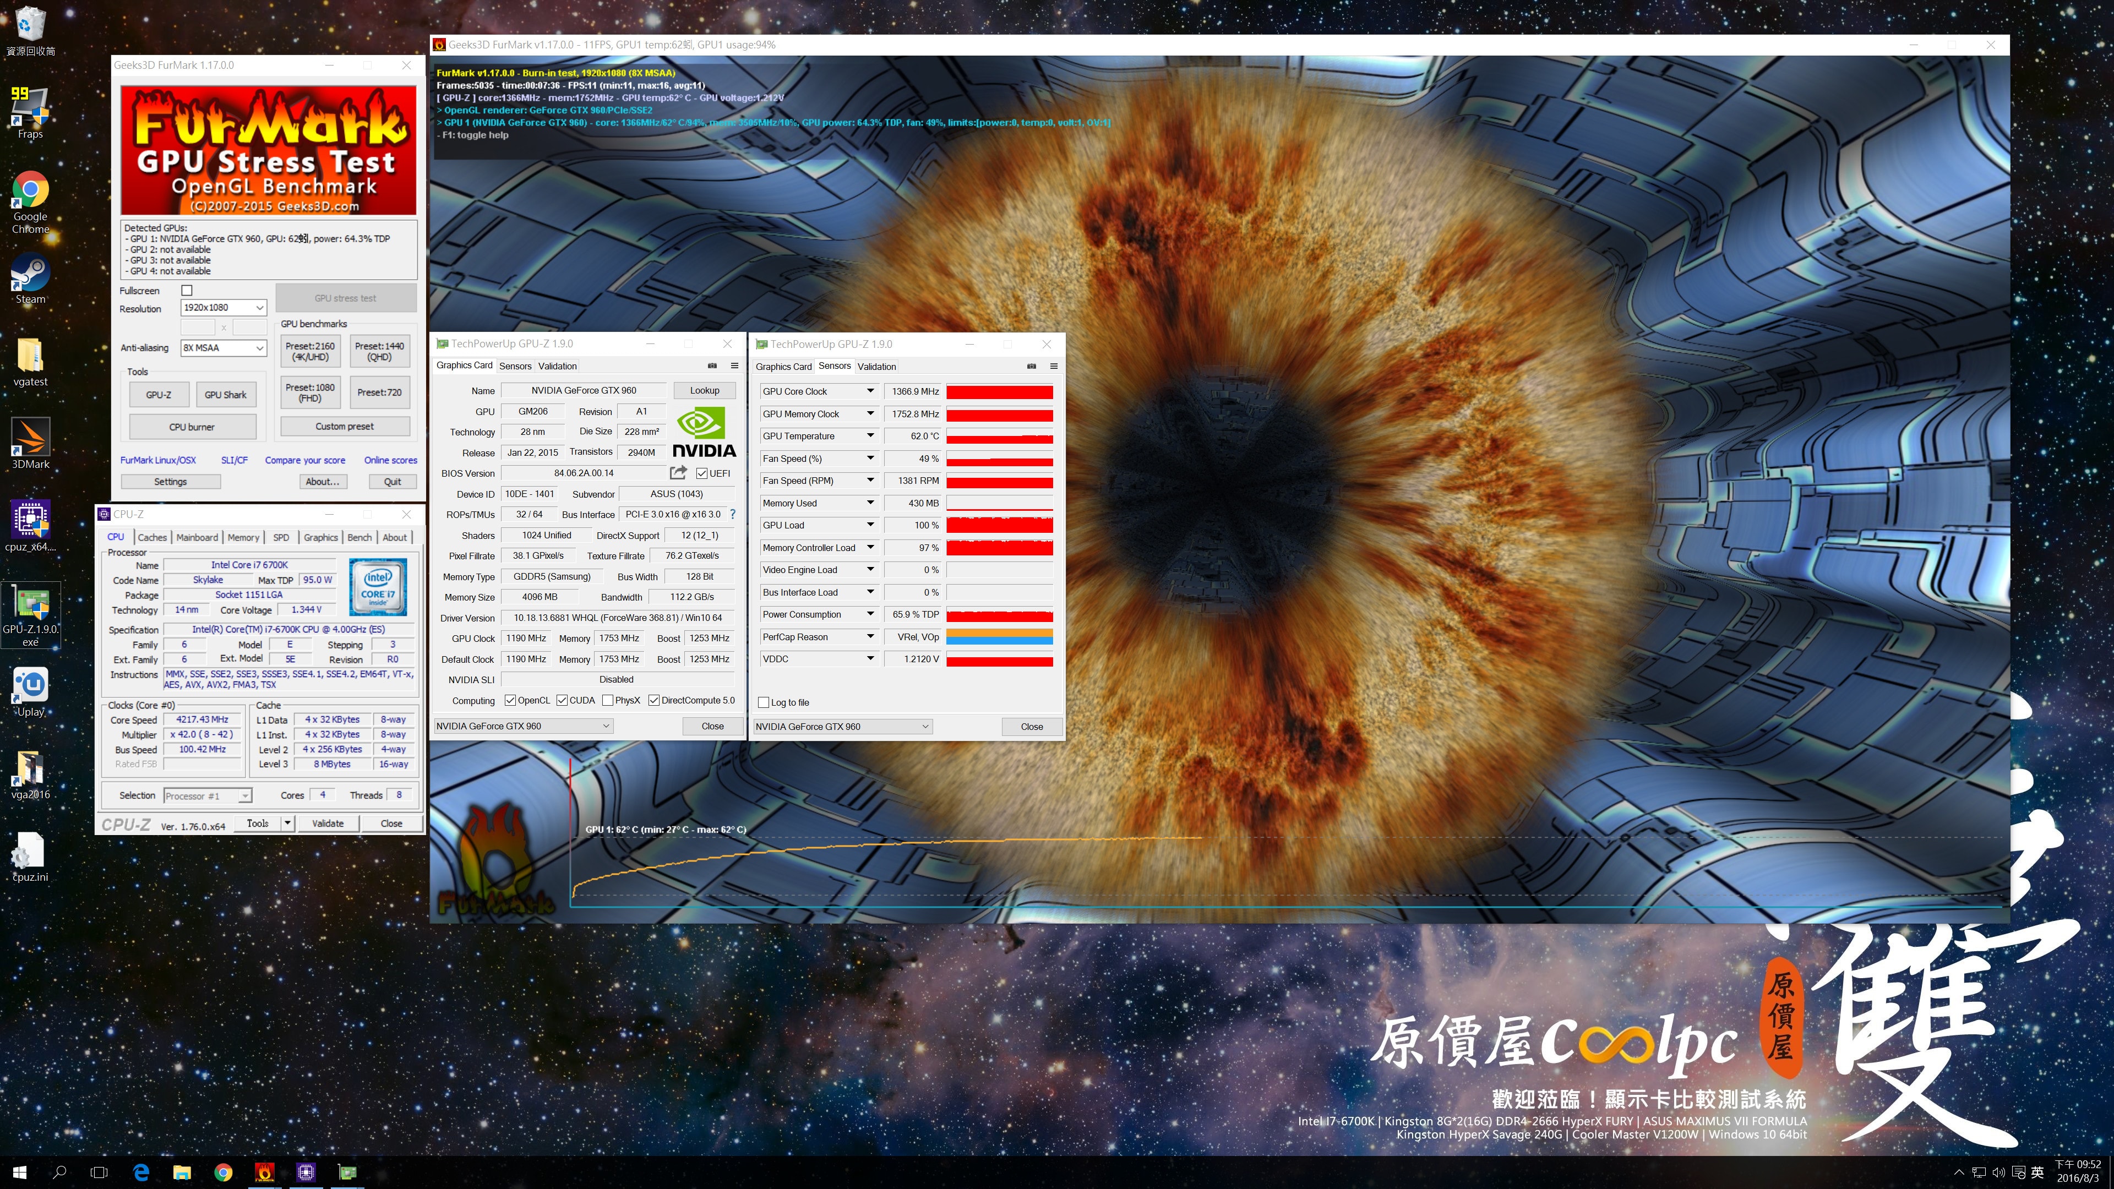The image size is (2114, 1189).
Task: Click the FurMark CPU burner button
Action: click(x=192, y=427)
